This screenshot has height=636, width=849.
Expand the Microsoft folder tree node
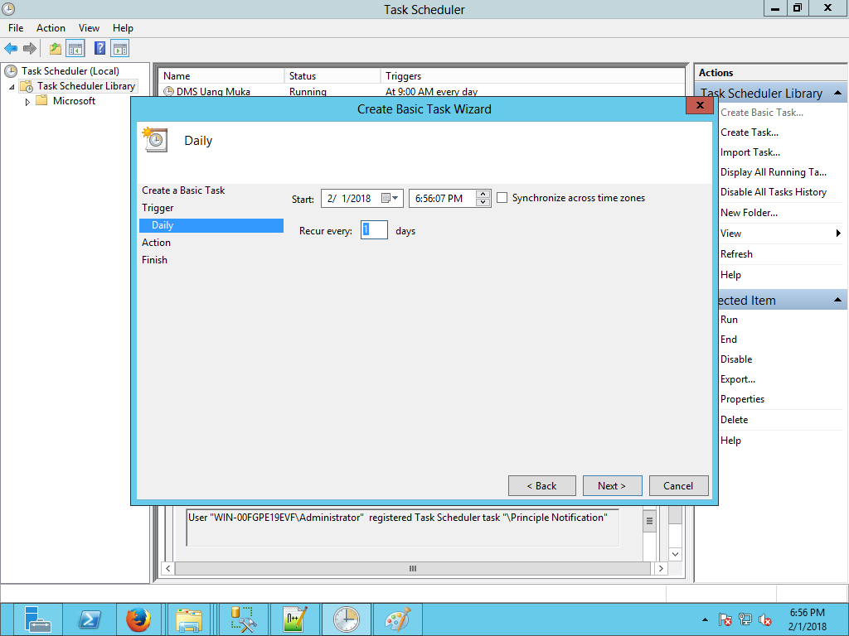(x=27, y=102)
